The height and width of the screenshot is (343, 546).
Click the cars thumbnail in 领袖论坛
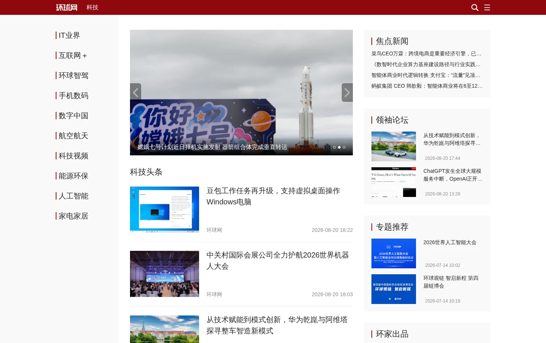tap(394, 146)
